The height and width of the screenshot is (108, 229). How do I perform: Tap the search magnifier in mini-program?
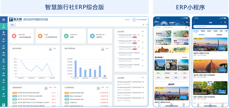[186, 27]
